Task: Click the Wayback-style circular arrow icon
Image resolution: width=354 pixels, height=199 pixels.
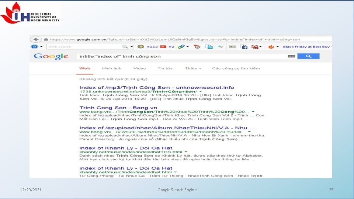Action: coord(197,47)
